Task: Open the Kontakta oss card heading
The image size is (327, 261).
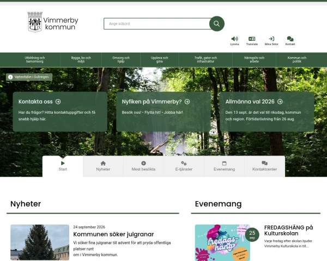Action: pyautogui.click(x=35, y=102)
